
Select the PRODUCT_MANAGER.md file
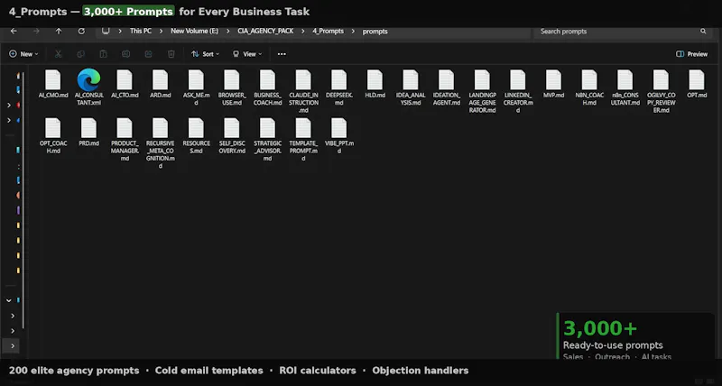pos(125,140)
